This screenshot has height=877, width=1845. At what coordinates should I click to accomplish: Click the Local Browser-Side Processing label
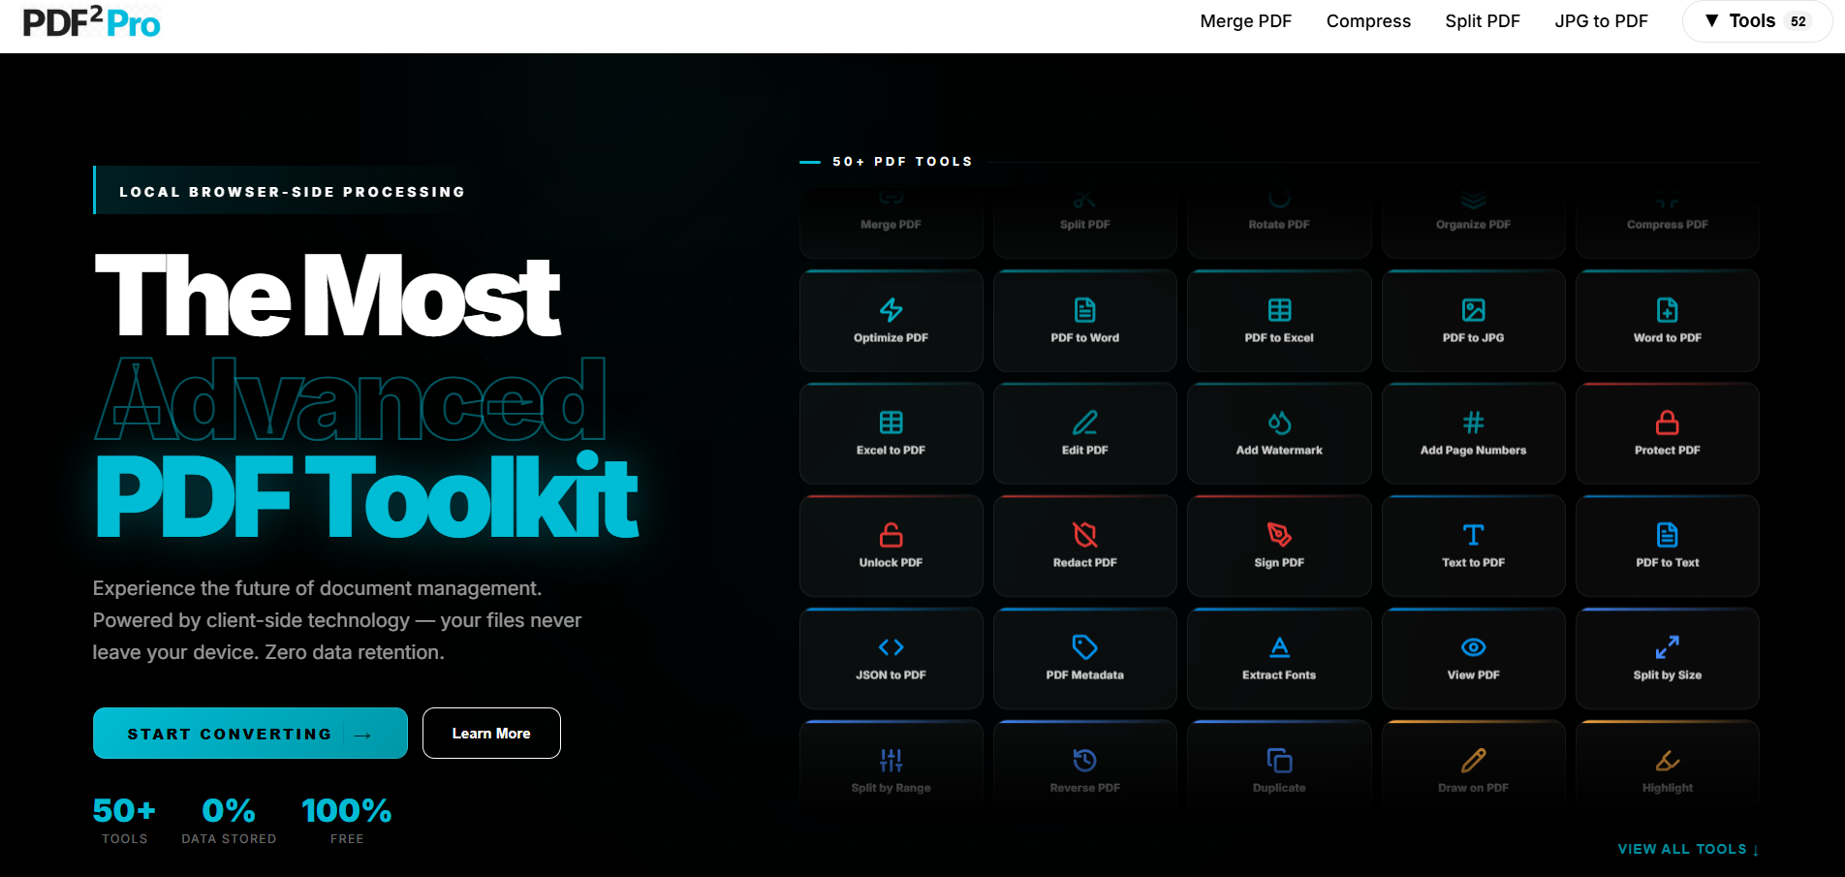(x=292, y=191)
